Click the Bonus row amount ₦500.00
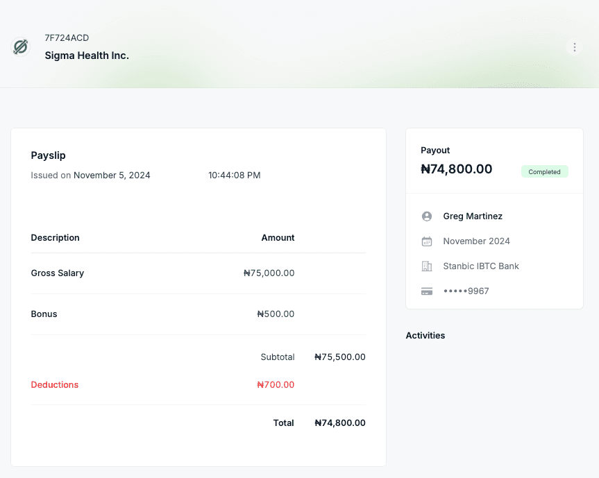The width and height of the screenshot is (599, 478). pyautogui.click(x=276, y=314)
